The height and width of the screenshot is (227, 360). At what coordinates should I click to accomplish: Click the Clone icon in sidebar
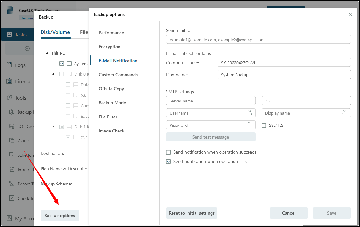tap(12, 141)
